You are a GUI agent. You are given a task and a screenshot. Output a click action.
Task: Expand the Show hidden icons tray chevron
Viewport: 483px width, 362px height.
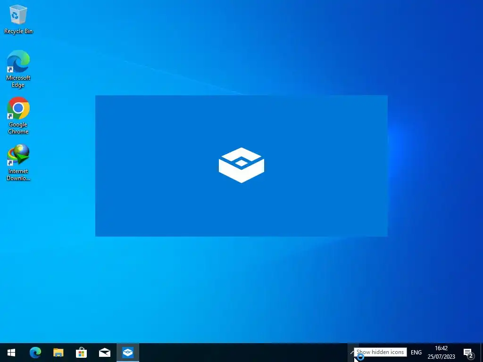click(352, 353)
